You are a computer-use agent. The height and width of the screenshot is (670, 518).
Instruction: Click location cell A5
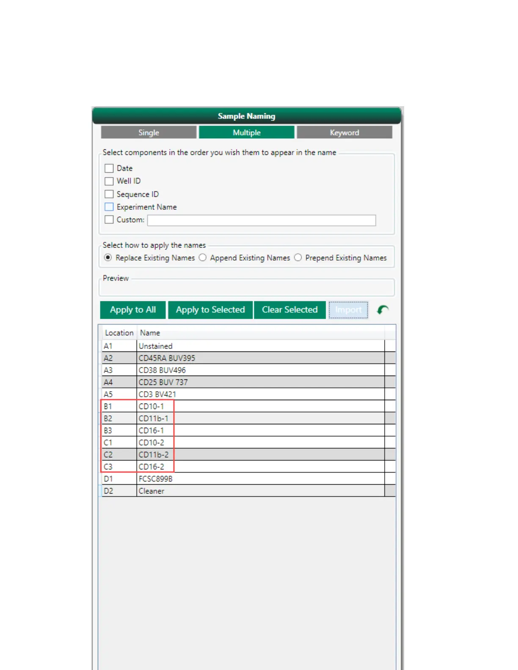coord(119,394)
